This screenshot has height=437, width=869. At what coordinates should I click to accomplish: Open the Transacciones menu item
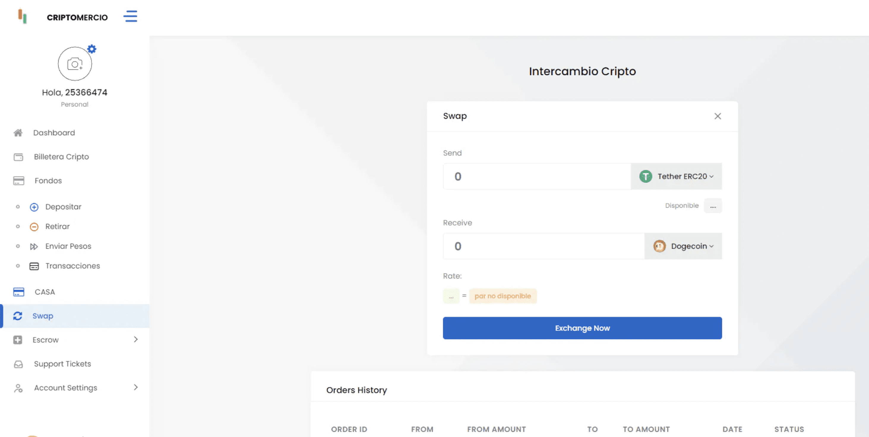tap(72, 266)
